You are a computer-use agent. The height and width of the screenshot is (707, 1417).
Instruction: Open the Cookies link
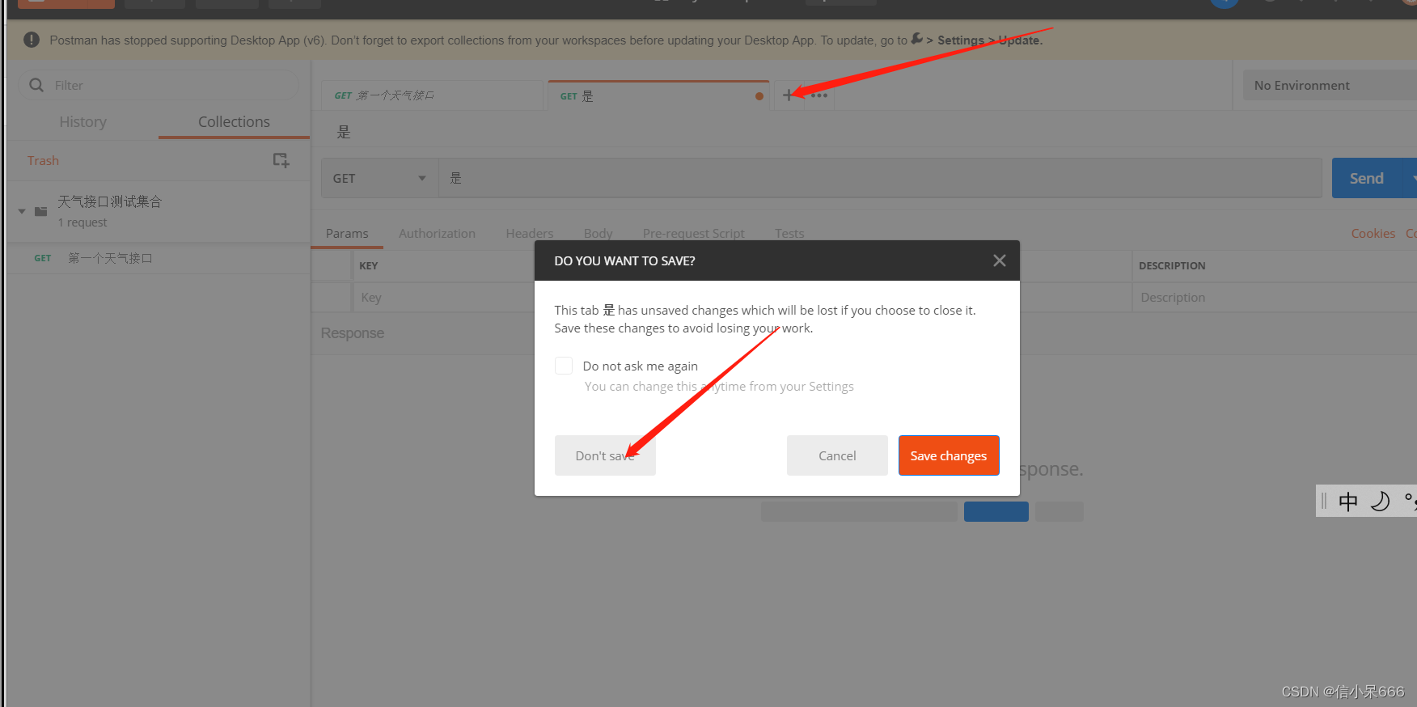click(1373, 233)
